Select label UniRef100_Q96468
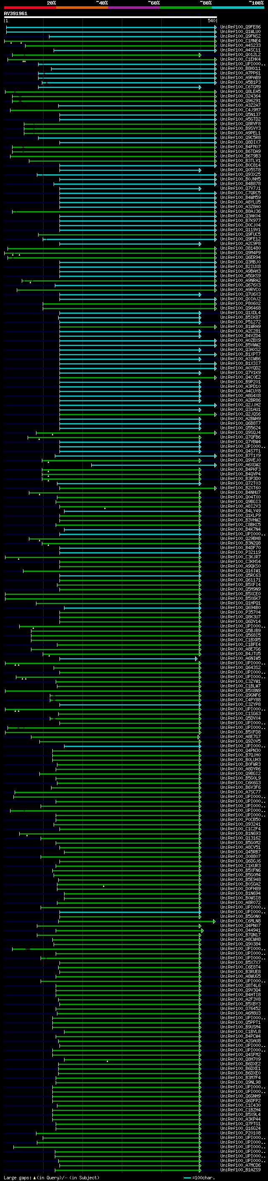Screen dimensions: 268x1181 coord(240,308)
